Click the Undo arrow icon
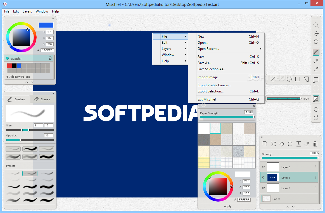Image resolution: width=325 pixels, height=213 pixels. (316, 109)
